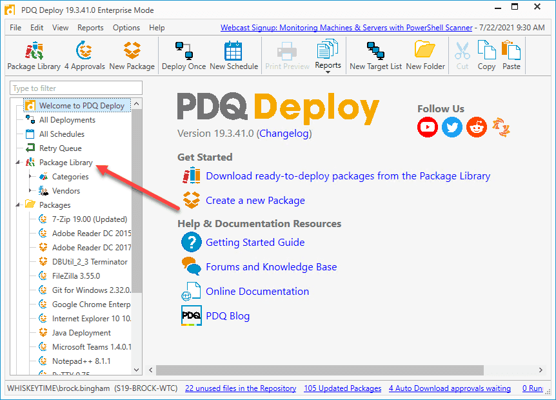Image resolution: width=556 pixels, height=400 pixels.
Task: Click the Online Documentation page icon
Action: tap(192, 291)
